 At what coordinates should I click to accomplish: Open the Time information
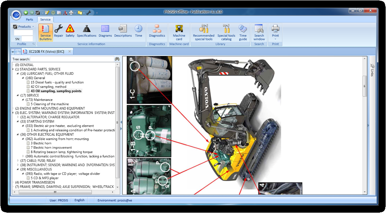tap(138, 31)
